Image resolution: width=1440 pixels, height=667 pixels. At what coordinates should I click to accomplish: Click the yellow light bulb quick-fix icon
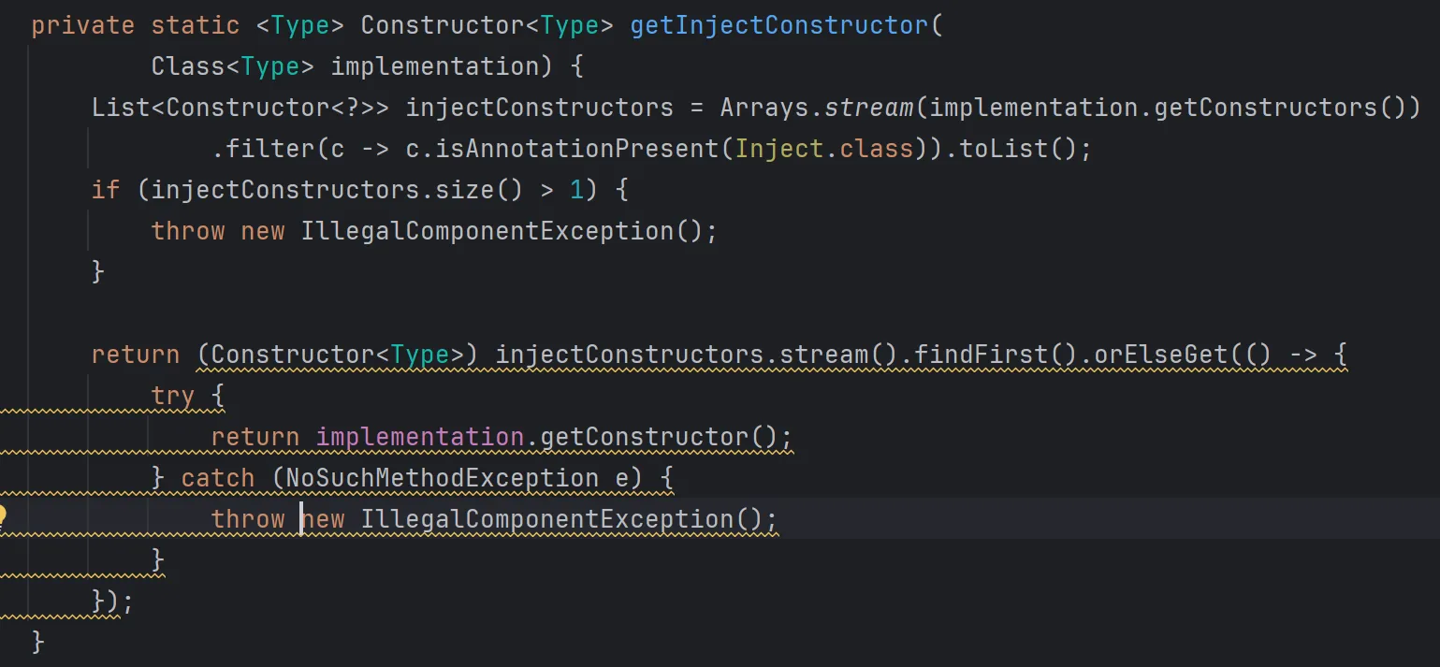tap(3, 515)
